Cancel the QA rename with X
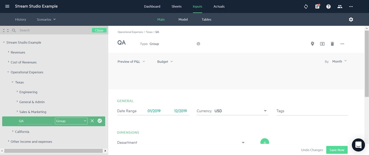 92,121
